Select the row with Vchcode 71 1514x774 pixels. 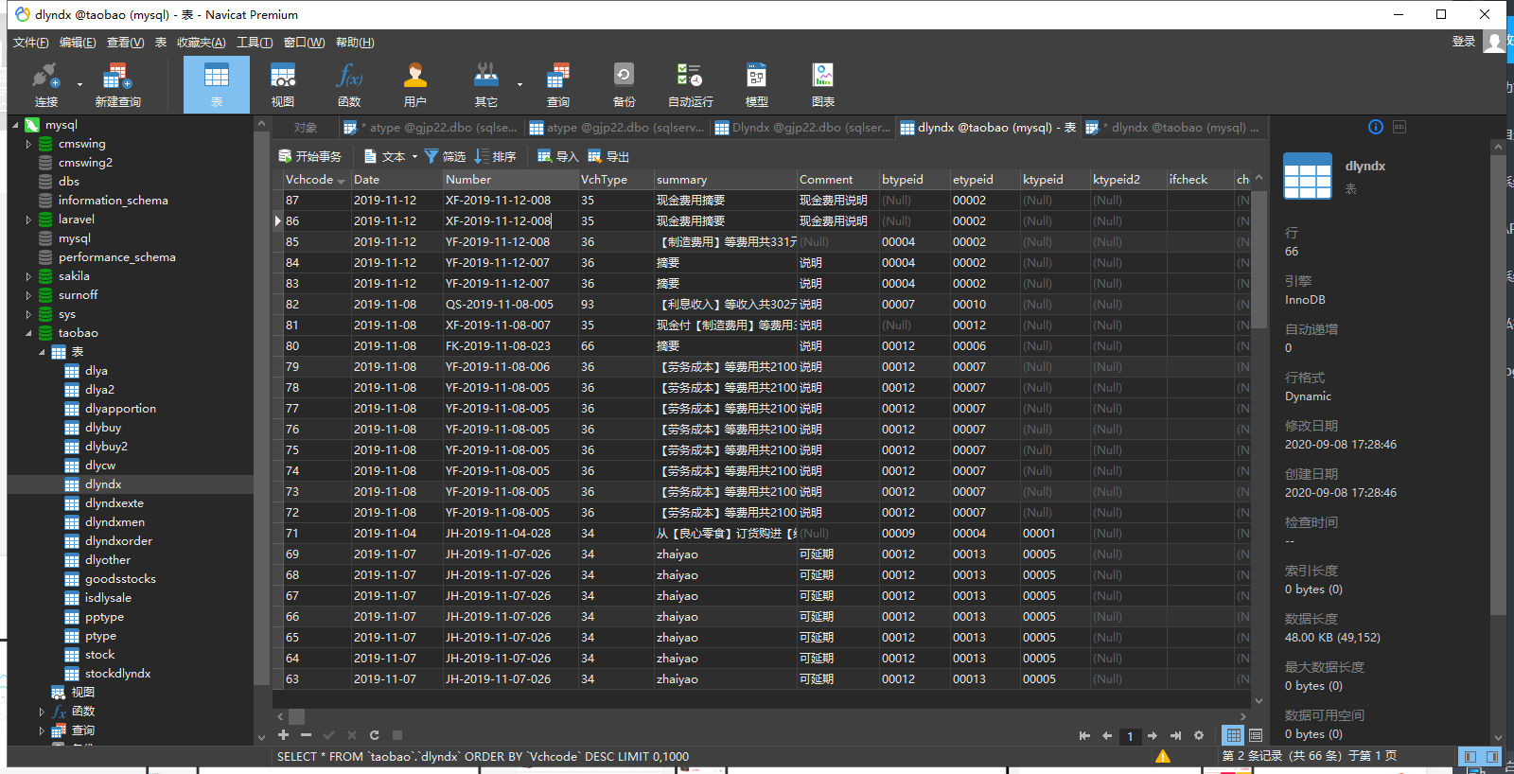[767, 534]
